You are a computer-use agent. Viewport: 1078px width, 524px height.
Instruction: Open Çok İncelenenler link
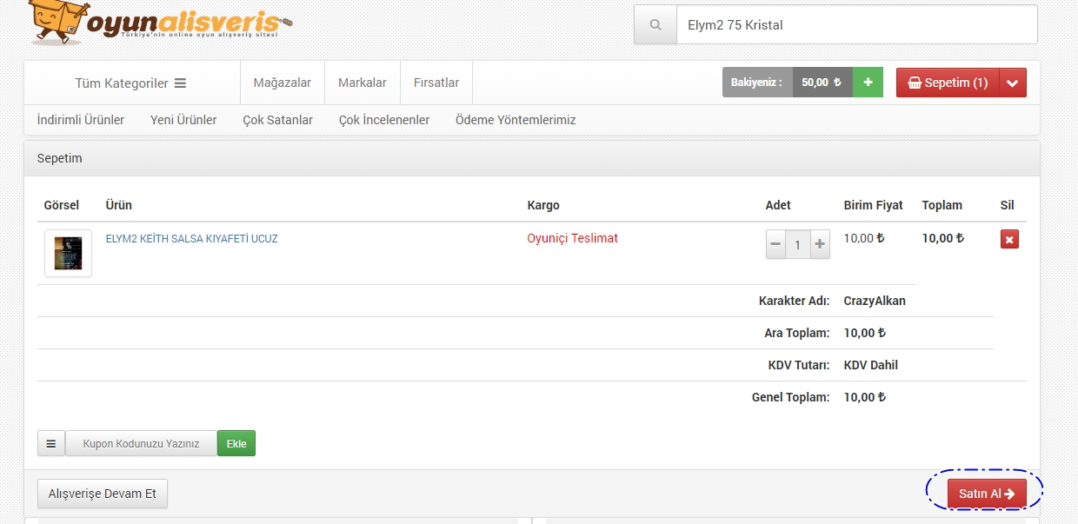click(384, 120)
